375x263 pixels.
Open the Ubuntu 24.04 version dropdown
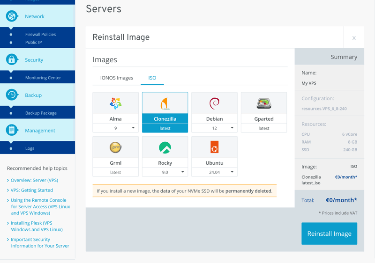pos(215,172)
